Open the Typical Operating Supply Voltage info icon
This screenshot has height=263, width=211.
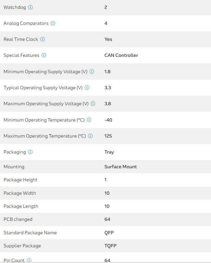coord(87,88)
